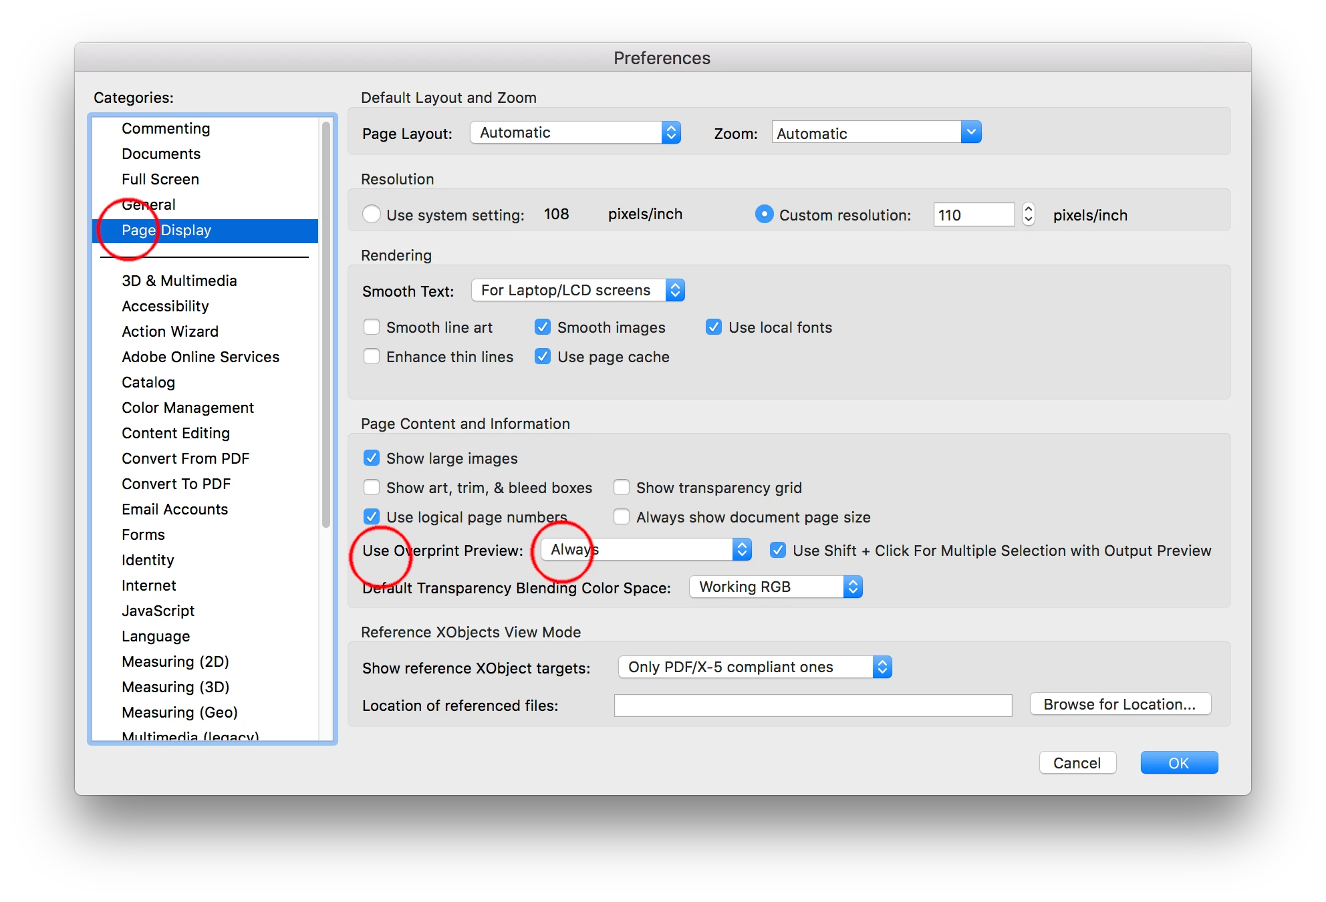The height and width of the screenshot is (902, 1326).
Task: Open the Zoom dropdown
Action: pyautogui.click(x=876, y=132)
